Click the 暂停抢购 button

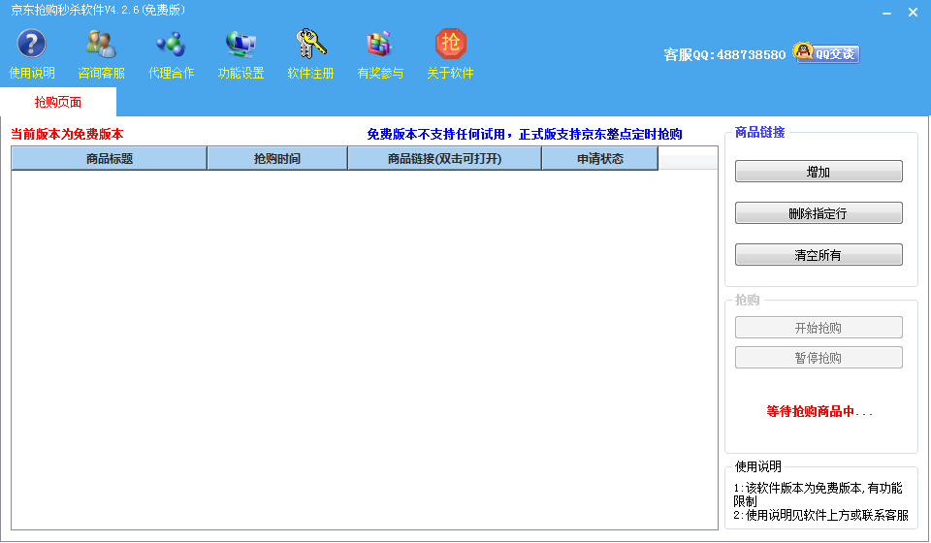819,358
